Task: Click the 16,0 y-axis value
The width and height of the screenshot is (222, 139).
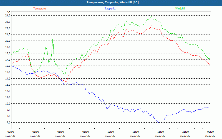Action: click(x=8, y=66)
